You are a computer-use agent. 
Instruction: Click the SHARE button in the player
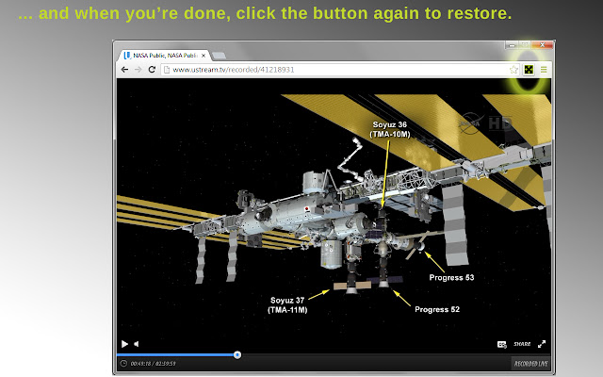coord(522,344)
